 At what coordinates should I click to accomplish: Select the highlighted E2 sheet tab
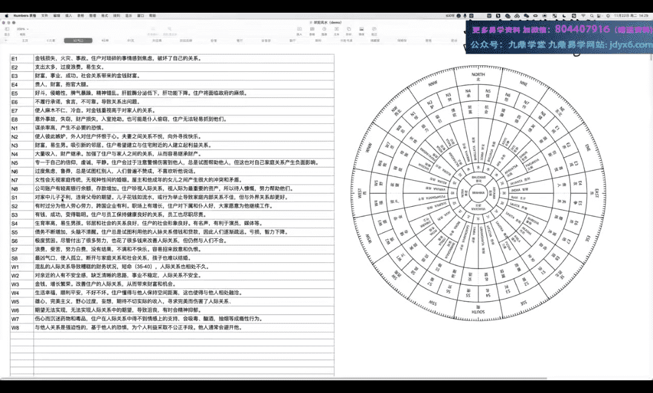[79, 40]
